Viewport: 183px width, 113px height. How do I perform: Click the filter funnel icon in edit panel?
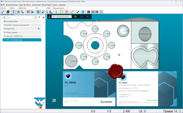(39, 17)
